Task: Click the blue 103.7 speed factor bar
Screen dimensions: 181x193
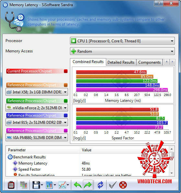Action: (x=122, y=123)
